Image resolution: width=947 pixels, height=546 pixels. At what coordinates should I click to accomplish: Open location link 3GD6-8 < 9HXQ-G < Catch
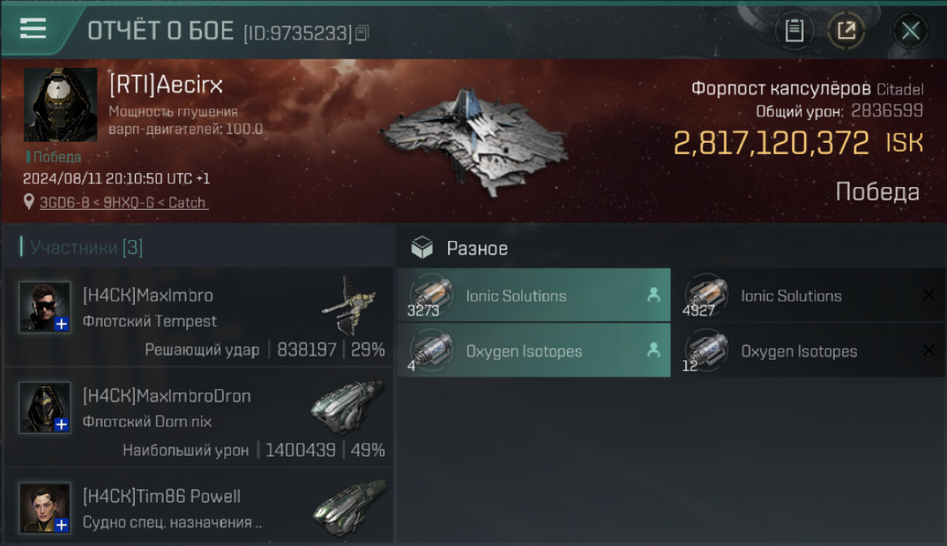(x=123, y=202)
